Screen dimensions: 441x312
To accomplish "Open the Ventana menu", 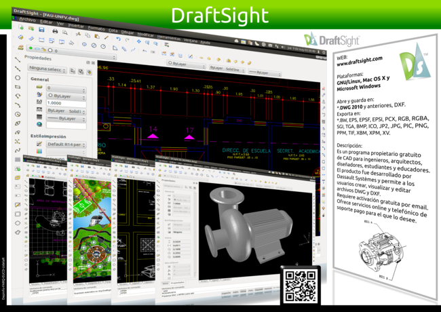I will point(191,40).
